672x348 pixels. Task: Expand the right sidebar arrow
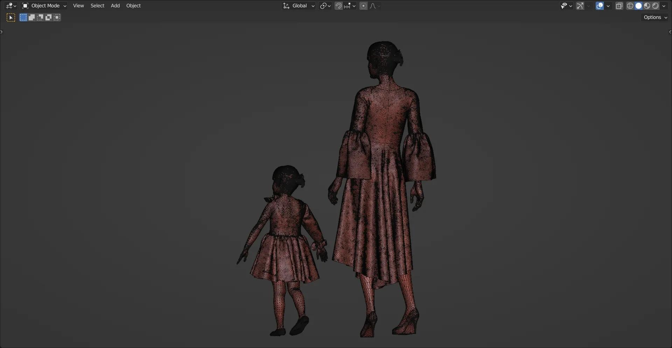tap(670, 32)
